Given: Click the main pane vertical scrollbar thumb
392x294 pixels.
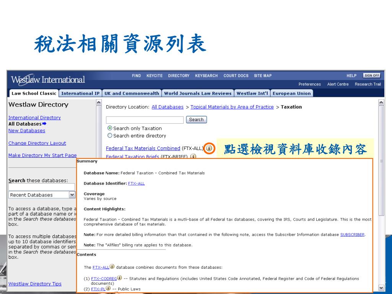Looking at the screenshot, I should (381, 161).
